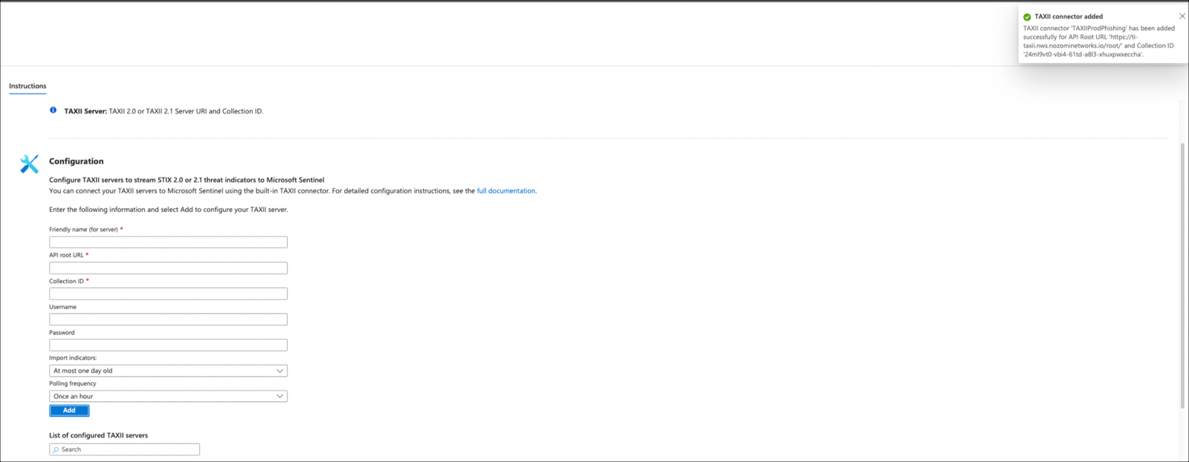Click the 'List of configured TAXII servers' label
1189x462 pixels.
click(x=98, y=435)
